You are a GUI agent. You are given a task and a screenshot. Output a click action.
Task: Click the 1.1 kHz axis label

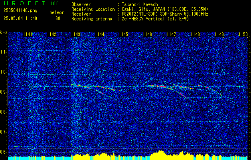coord(4,52)
